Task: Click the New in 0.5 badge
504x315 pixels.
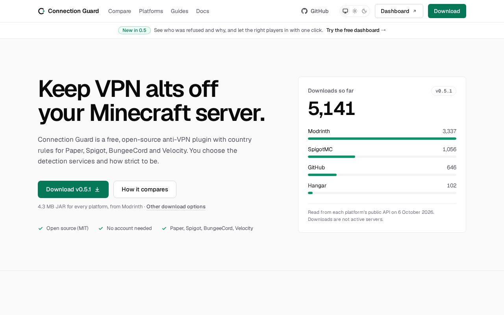Action: coord(134,30)
